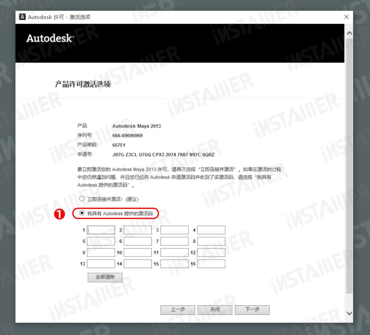Click the request code 'JR7G Z3CL U7UQ CPX3...'
This screenshot has height=335, width=370.
(163, 155)
